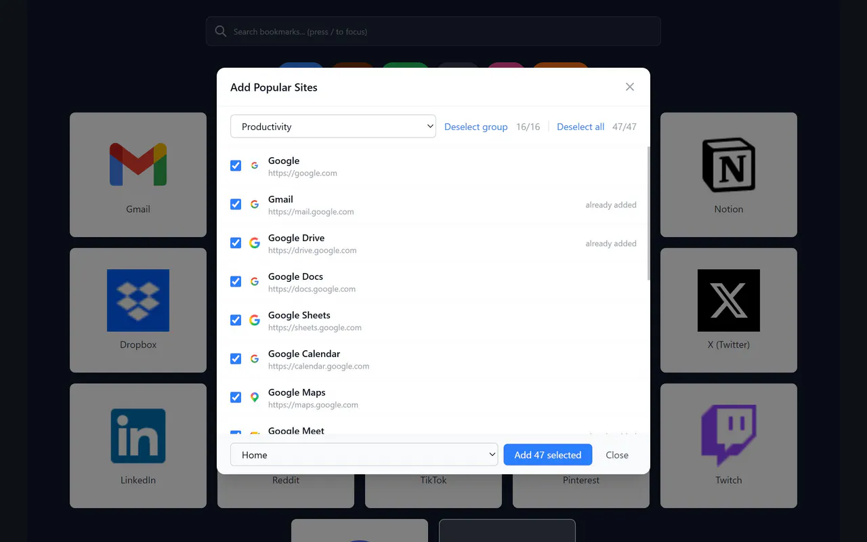Click the https://drive.google.com URL text
Viewport: 867px width, 542px height.
(x=312, y=250)
